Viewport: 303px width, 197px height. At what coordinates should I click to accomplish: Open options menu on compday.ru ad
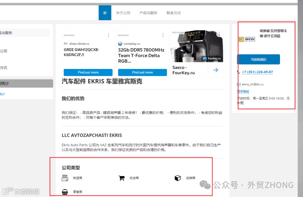click(x=163, y=35)
